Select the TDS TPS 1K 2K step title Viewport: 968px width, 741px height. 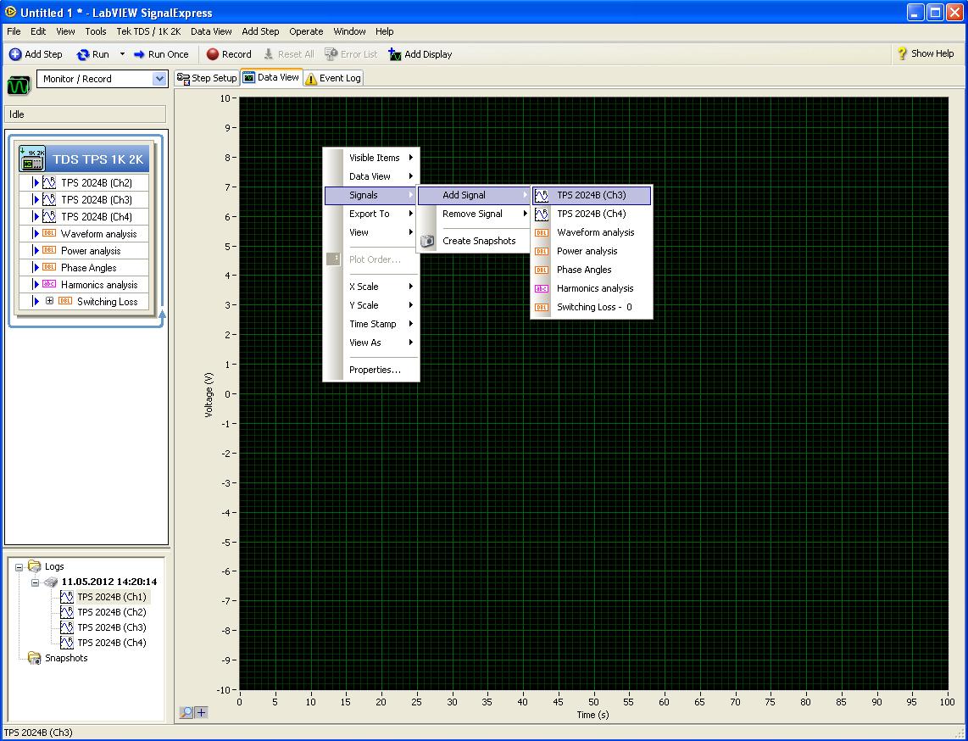97,159
